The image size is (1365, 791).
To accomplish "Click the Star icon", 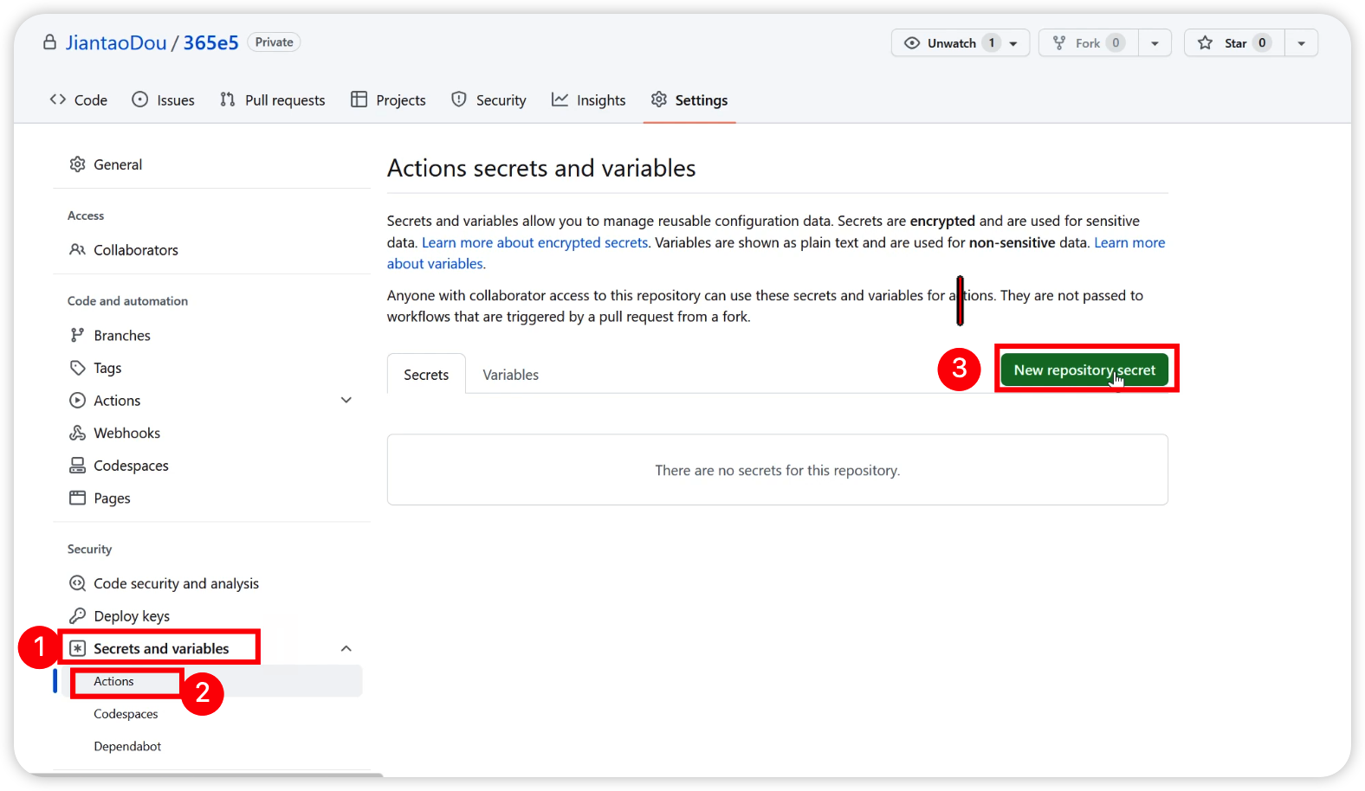I will [x=1205, y=43].
